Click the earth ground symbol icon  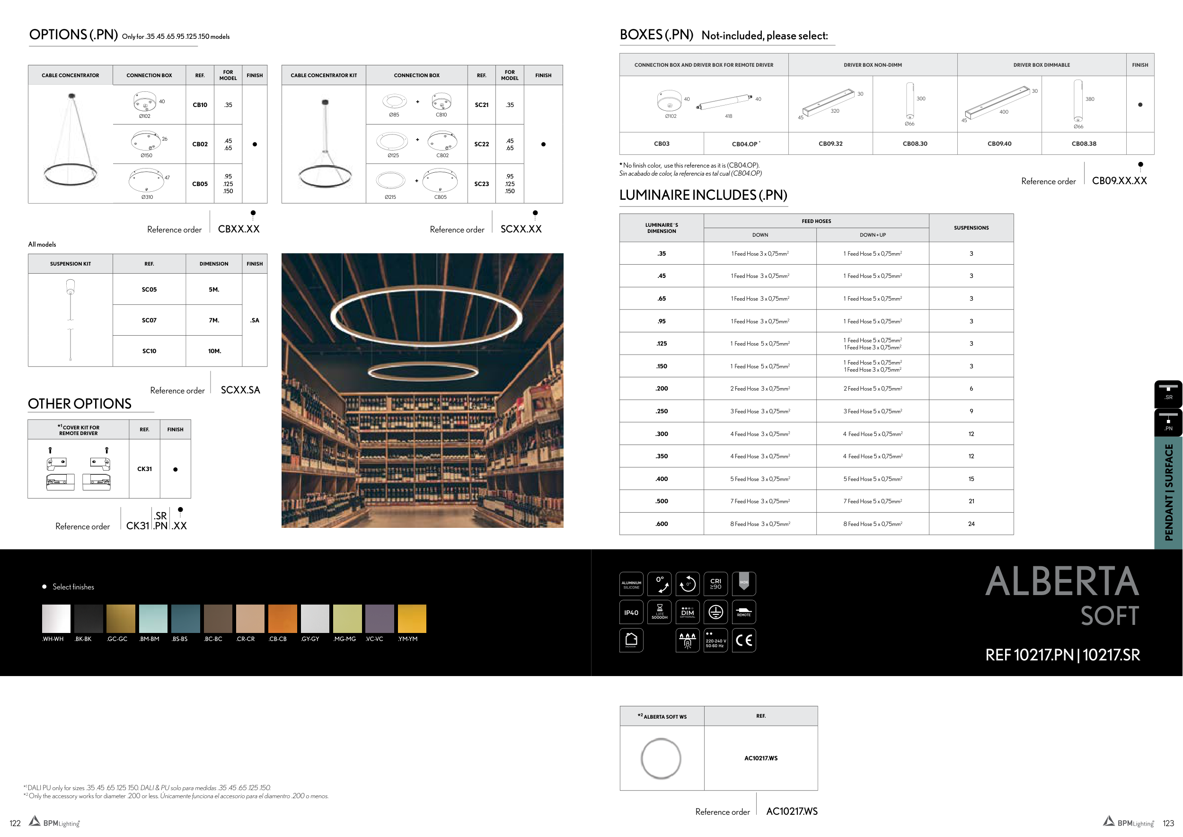pos(715,612)
